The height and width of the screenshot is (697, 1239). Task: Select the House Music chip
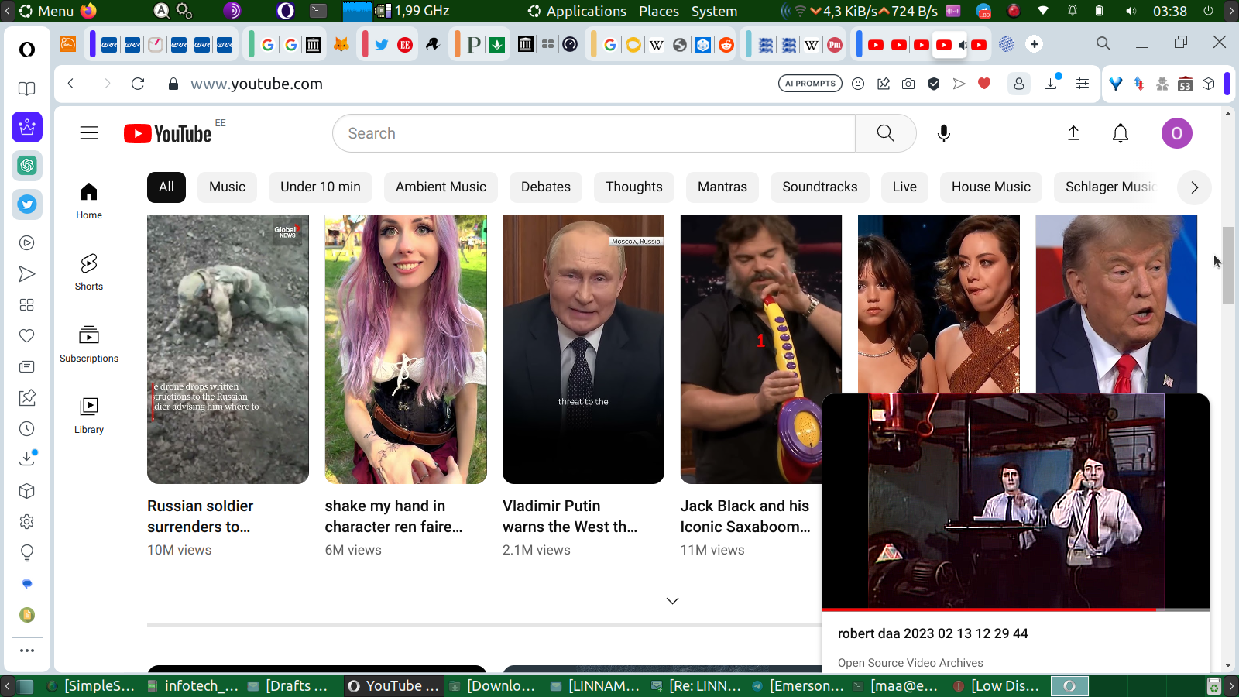[x=991, y=187]
